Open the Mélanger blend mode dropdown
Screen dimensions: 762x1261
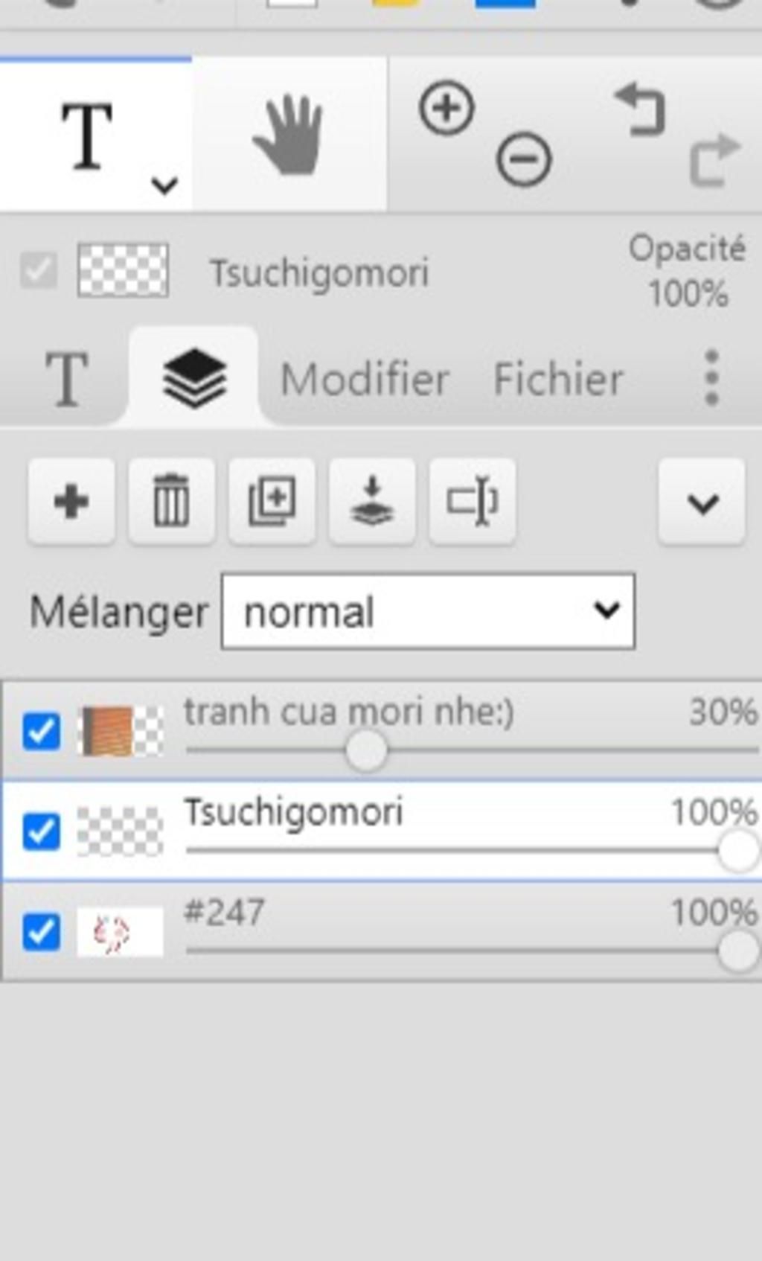(x=428, y=611)
